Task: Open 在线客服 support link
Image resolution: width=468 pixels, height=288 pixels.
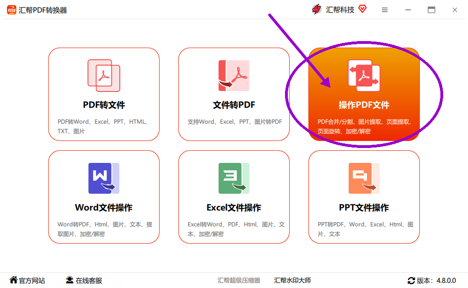Action: click(88, 281)
